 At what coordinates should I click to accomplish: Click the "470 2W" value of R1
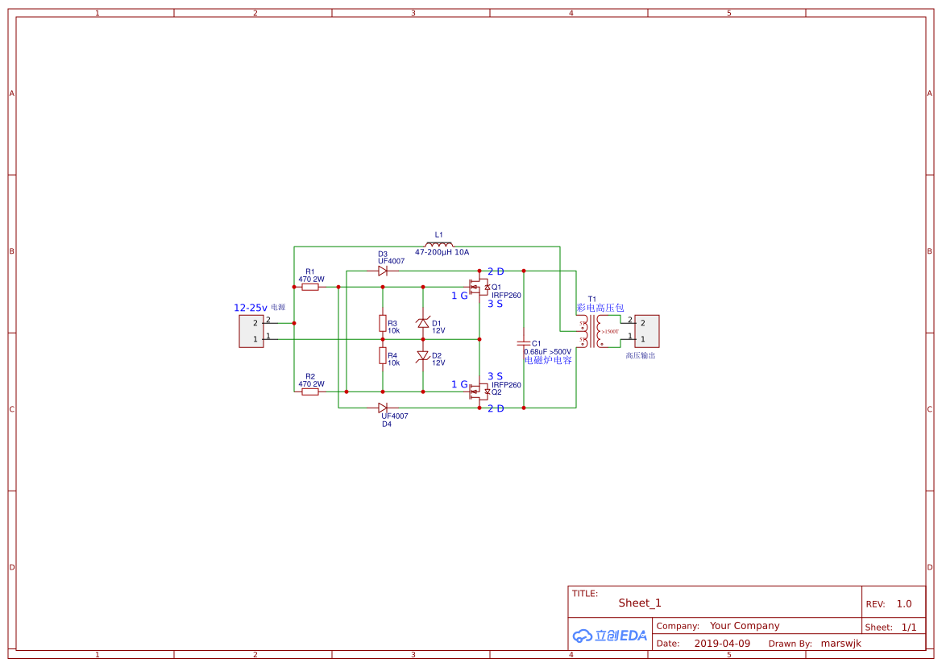pos(311,280)
